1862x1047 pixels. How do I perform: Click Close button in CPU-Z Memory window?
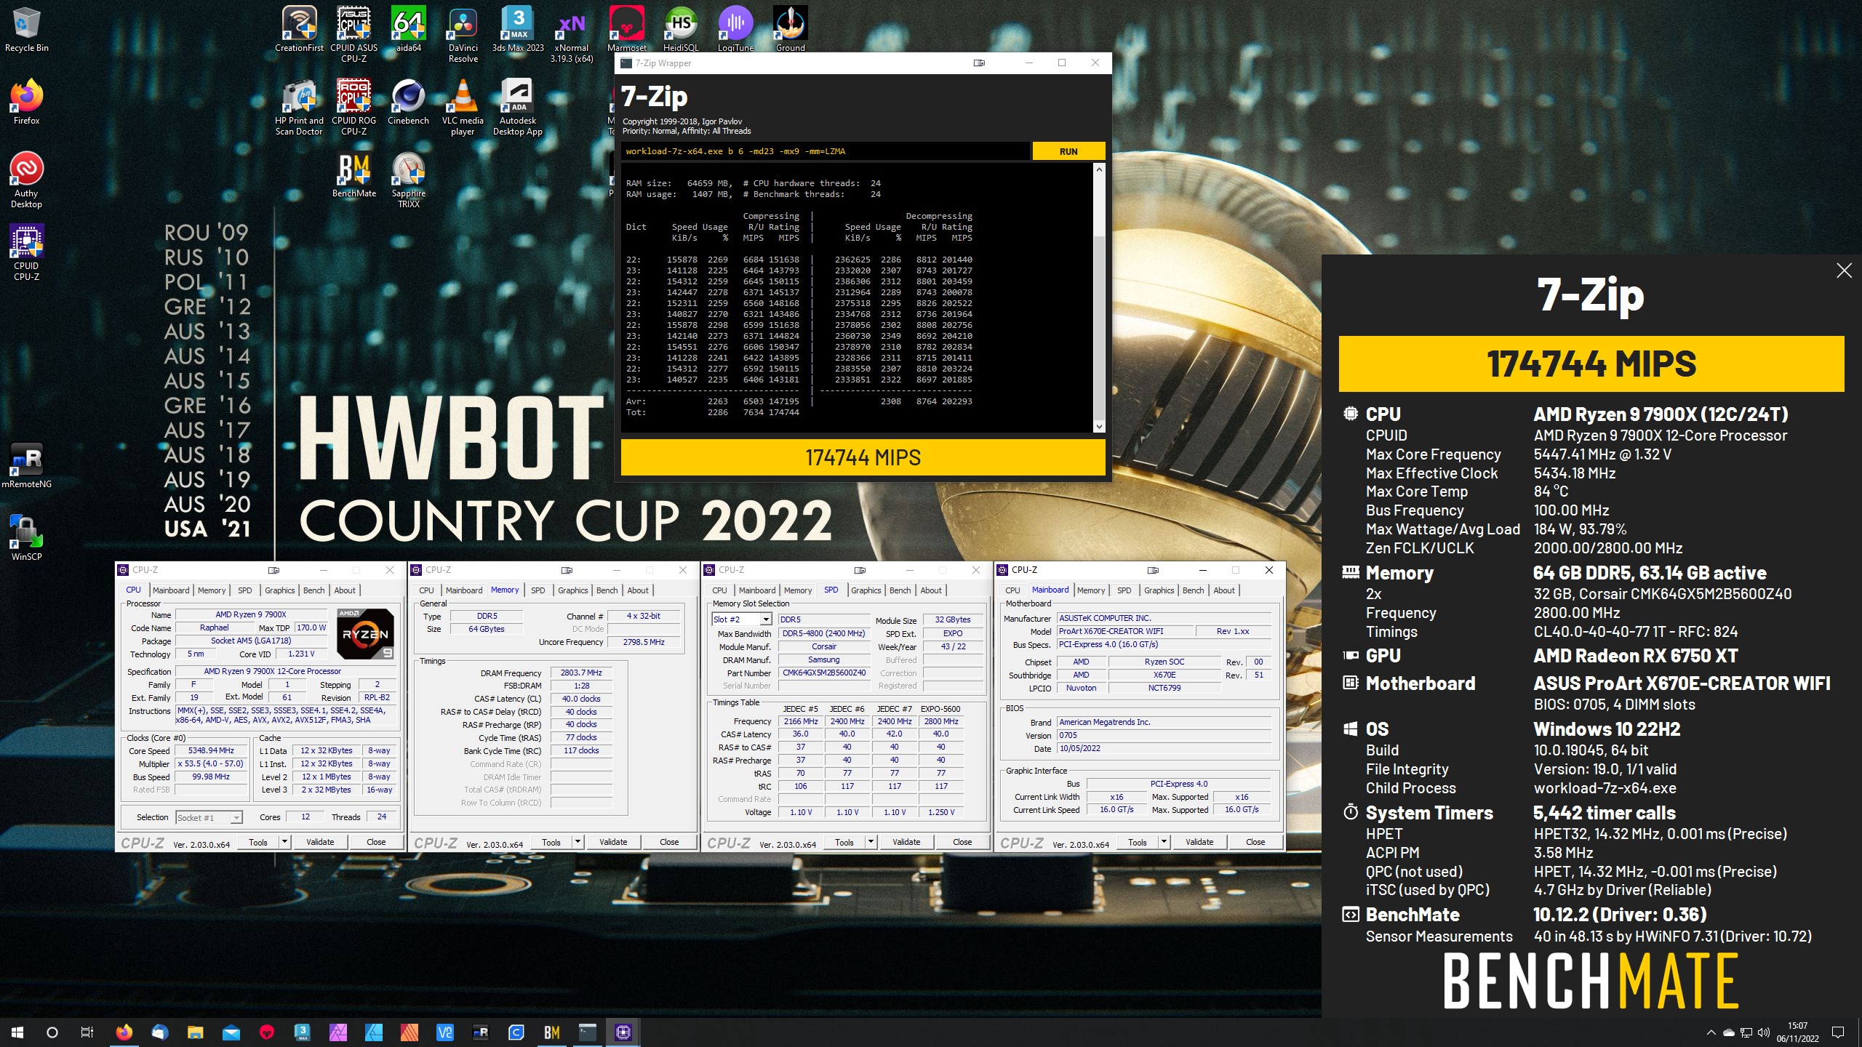coord(669,842)
